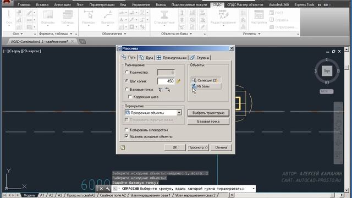Confirm the dialog with OK
The width and height of the screenshot is (352, 198).
coord(175,147)
